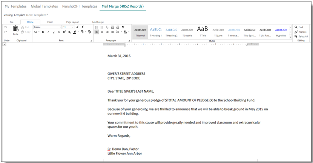This screenshot has width=313, height=163.
Task: Open the File ribbon tab
Action: click(12, 22)
